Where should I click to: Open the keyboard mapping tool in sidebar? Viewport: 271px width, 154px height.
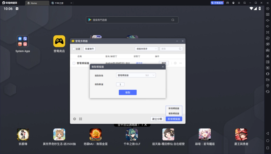268,15
